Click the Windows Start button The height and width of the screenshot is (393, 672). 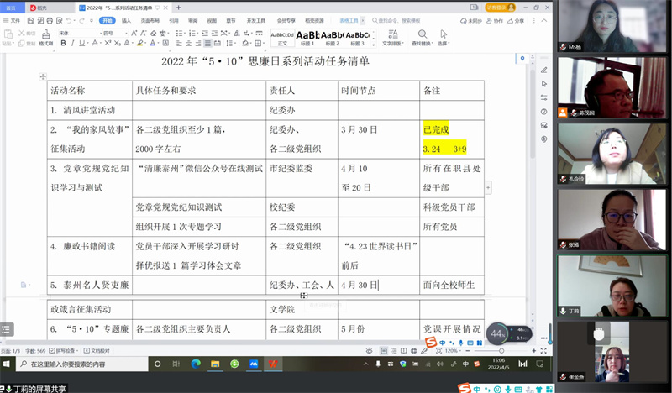[8, 364]
